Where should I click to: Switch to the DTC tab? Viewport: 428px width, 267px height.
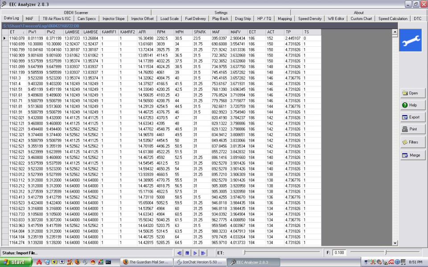(418, 19)
